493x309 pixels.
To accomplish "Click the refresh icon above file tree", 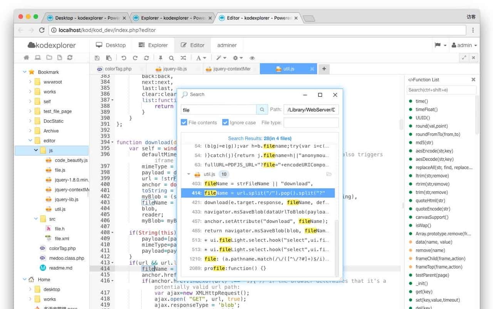I will 70,57.
